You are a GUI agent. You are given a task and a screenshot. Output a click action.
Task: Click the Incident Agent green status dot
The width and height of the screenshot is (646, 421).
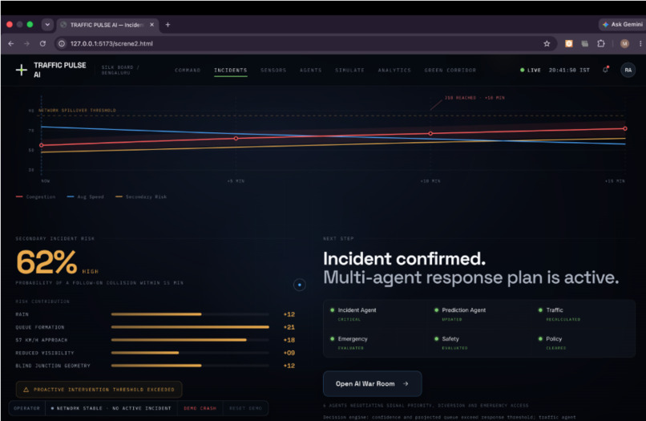332,310
